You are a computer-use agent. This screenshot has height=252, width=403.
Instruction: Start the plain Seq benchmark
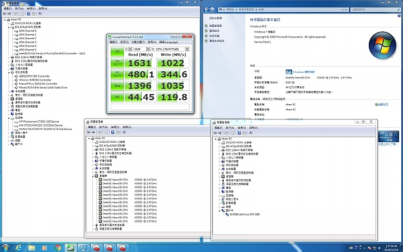[117, 85]
